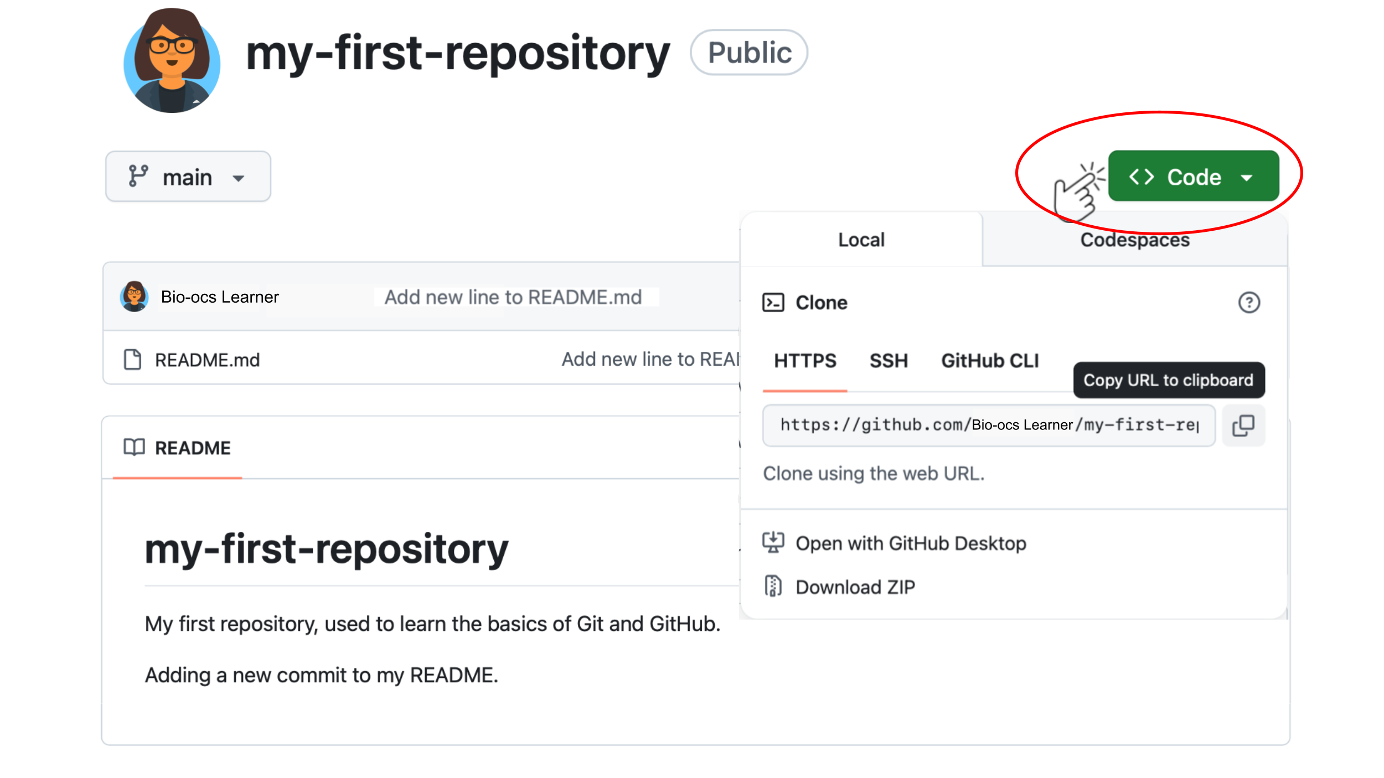The height and width of the screenshot is (778, 1384).
Task: Click the branch icon in main button
Action: (138, 176)
